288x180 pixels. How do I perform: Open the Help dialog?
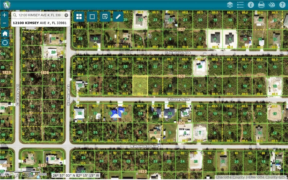point(282,4)
